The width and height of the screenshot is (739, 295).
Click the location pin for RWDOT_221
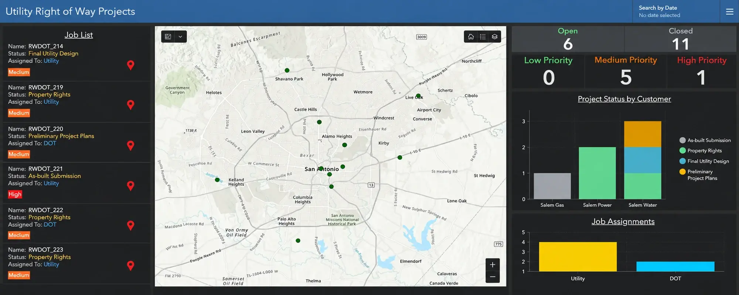pos(130,186)
